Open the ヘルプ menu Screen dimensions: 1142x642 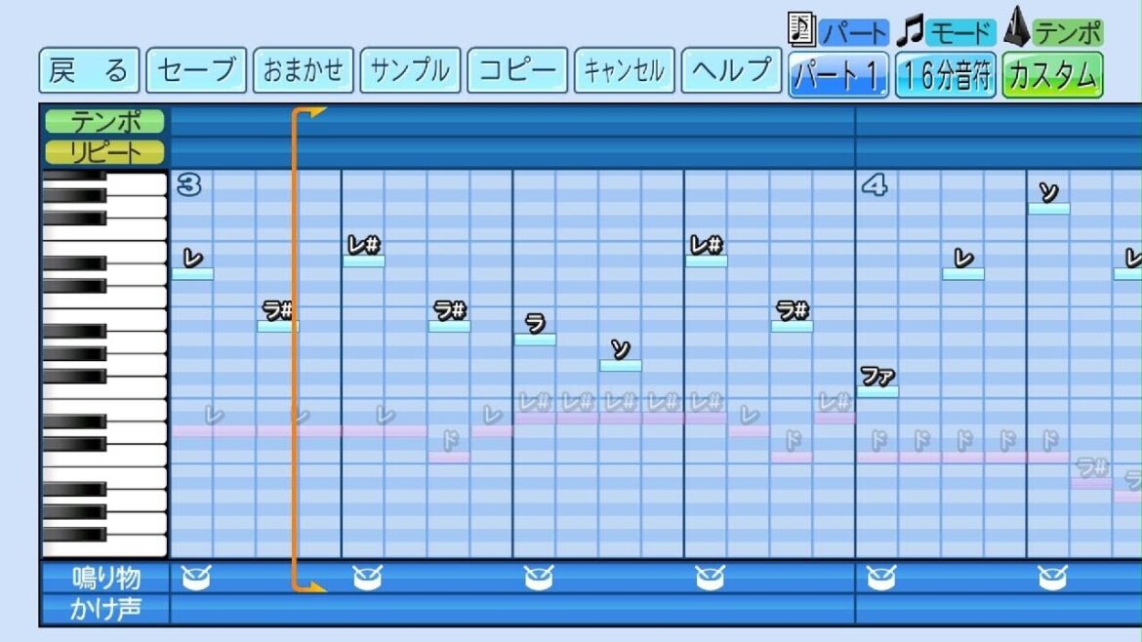(731, 70)
